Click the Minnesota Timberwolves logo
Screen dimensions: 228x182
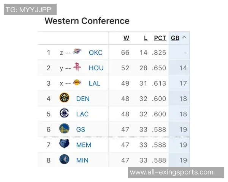point(65,160)
